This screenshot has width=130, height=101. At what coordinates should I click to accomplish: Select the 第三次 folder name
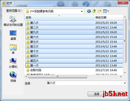point(34,46)
